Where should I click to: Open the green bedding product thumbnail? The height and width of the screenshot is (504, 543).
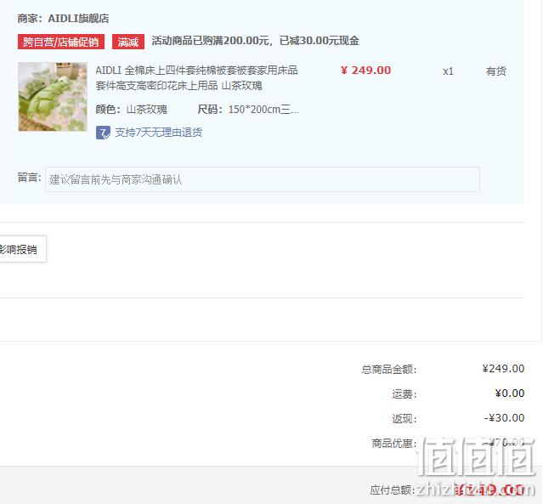(x=53, y=97)
